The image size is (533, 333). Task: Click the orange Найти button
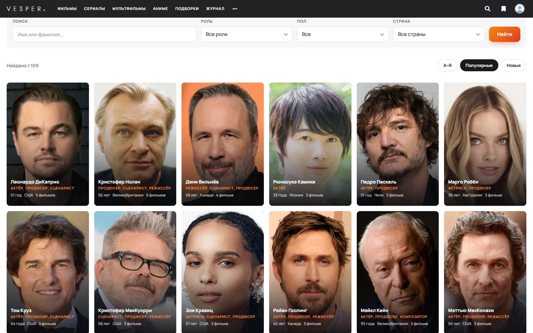(504, 34)
